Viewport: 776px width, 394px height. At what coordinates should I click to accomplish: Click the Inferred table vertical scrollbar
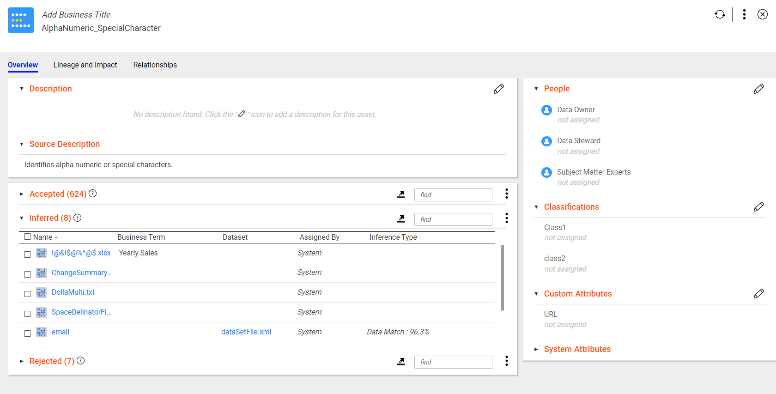coord(503,278)
